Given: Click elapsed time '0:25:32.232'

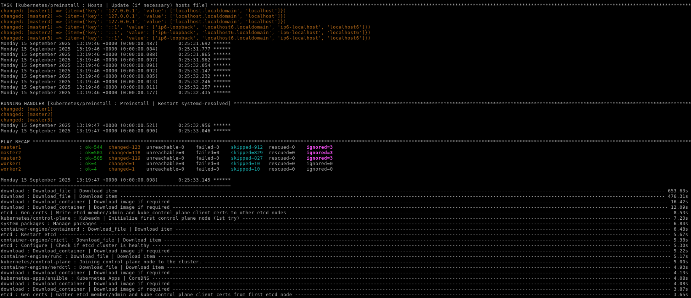Looking at the screenshot, I should click(194, 76).
